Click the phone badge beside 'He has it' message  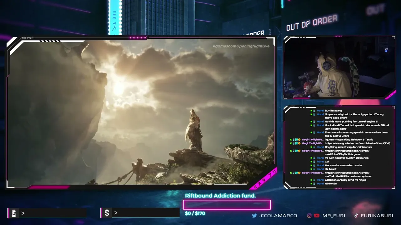pyautogui.click(x=314, y=169)
